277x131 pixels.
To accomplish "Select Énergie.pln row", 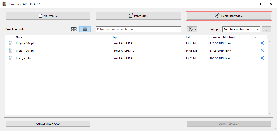I will (x=136, y=58).
